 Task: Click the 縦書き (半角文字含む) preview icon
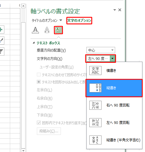click(x=95, y=140)
